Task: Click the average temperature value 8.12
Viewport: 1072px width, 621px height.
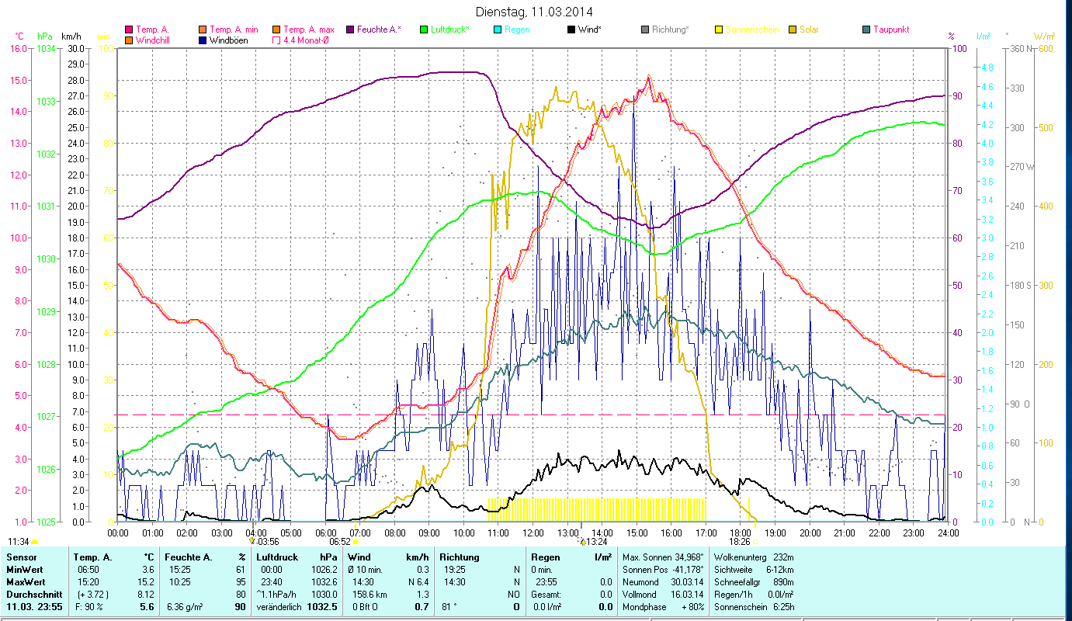Action: pos(146,594)
